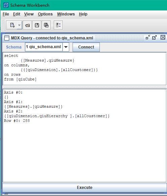Click '{[Measures].qiuMeasure}' in the query editor

pyautogui.click(x=47, y=60)
